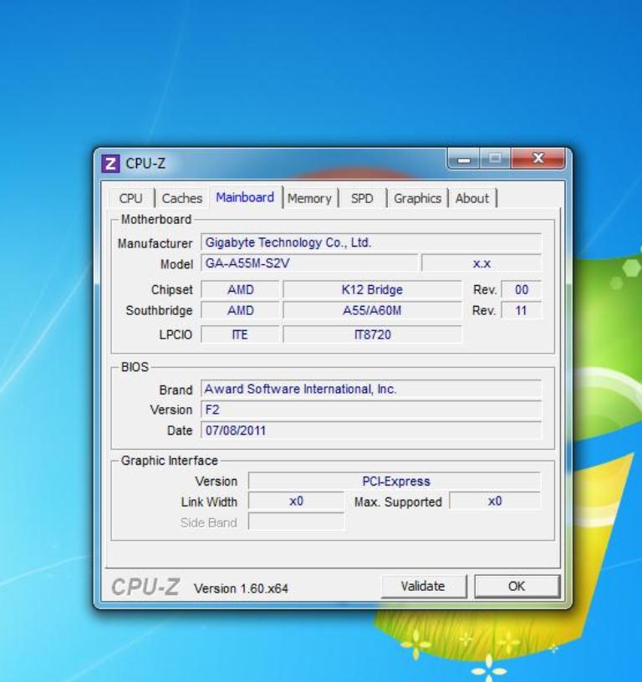Click the LPCIO chip IT8720
642x682 pixels.
point(372,334)
